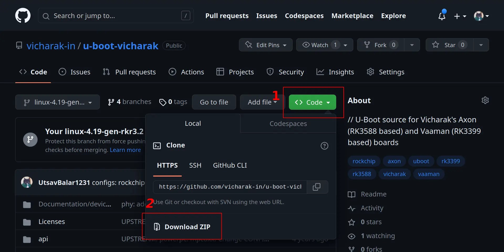This screenshot has height=252, width=504.
Task: Open the u-boot-vicharak repository link
Action: click(x=121, y=46)
